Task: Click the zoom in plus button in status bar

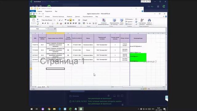Action: pyautogui.click(x=164, y=89)
